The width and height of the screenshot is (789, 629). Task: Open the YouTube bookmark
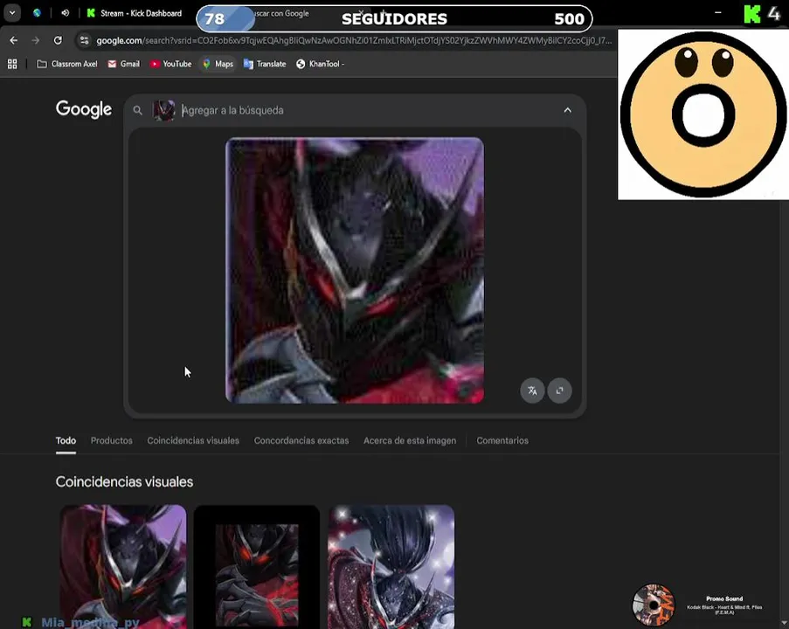171,64
